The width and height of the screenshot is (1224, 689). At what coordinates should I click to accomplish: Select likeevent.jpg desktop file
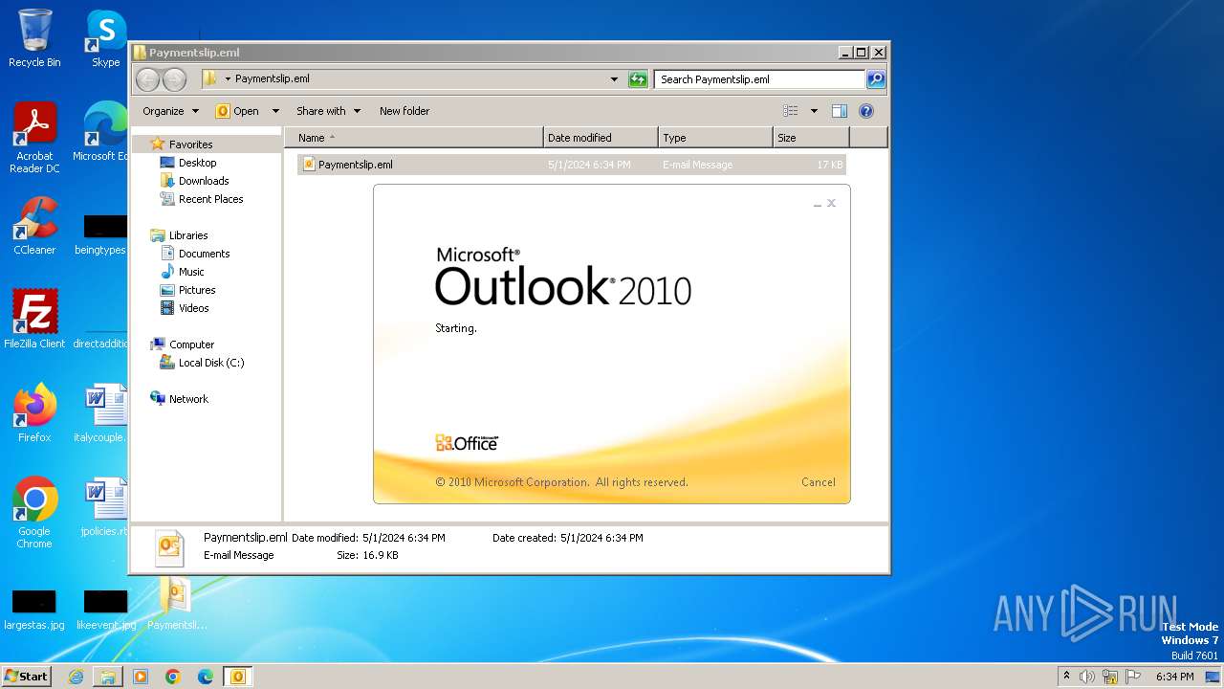point(105,610)
